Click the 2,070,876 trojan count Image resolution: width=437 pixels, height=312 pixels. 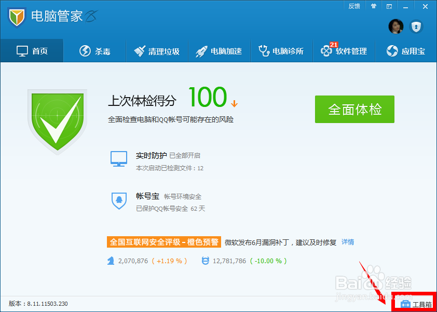133,261
